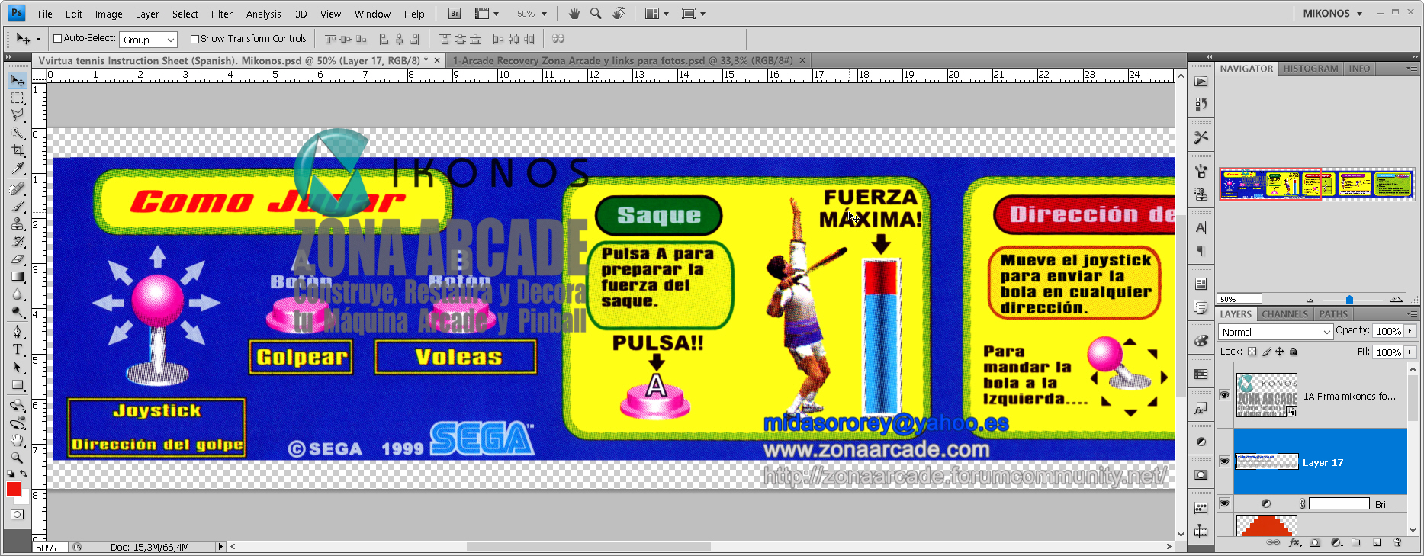Open the Opacity slider arrow
The width and height of the screenshot is (1424, 556).
[x=1410, y=331]
